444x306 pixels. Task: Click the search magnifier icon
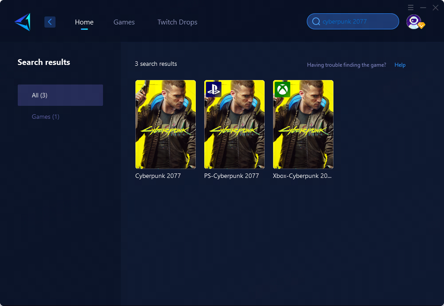coord(316,21)
